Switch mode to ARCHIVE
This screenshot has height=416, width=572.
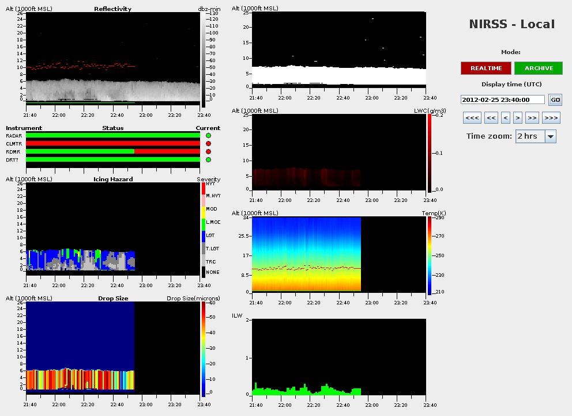point(539,68)
